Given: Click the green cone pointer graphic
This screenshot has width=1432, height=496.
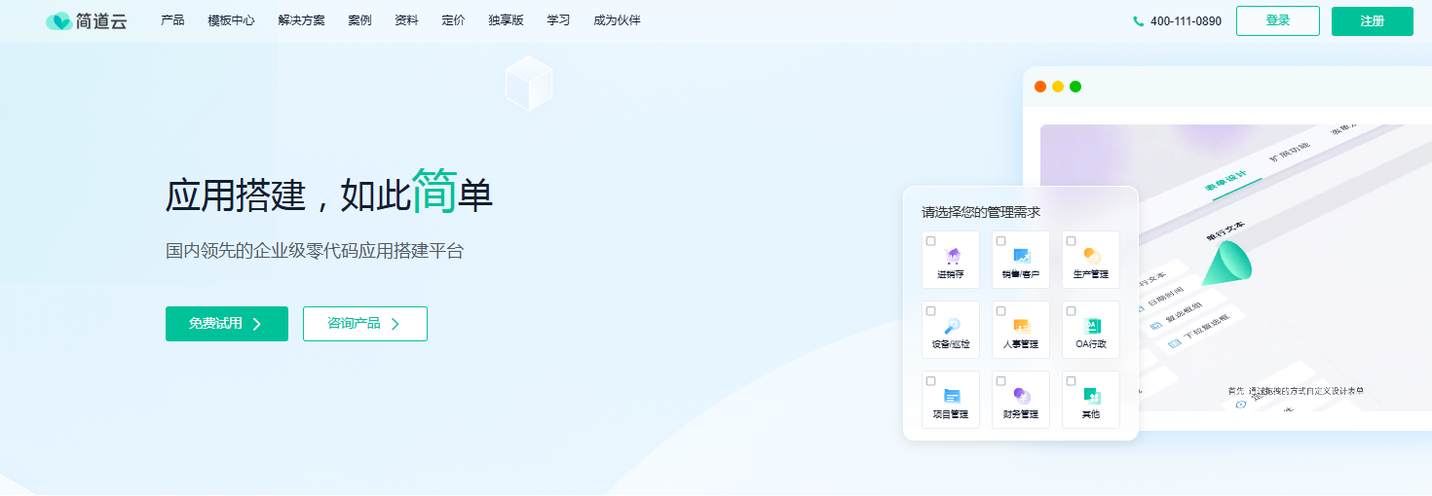Looking at the screenshot, I should click(1226, 263).
